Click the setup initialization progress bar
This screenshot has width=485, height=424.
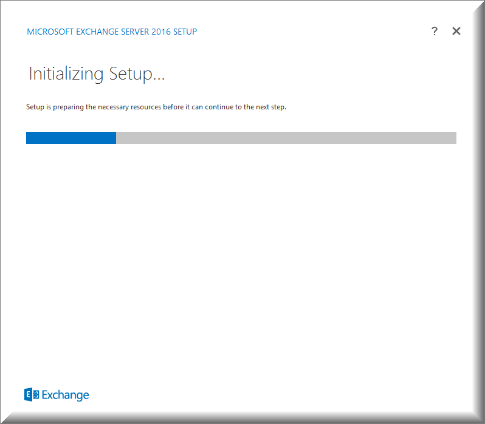point(241,138)
